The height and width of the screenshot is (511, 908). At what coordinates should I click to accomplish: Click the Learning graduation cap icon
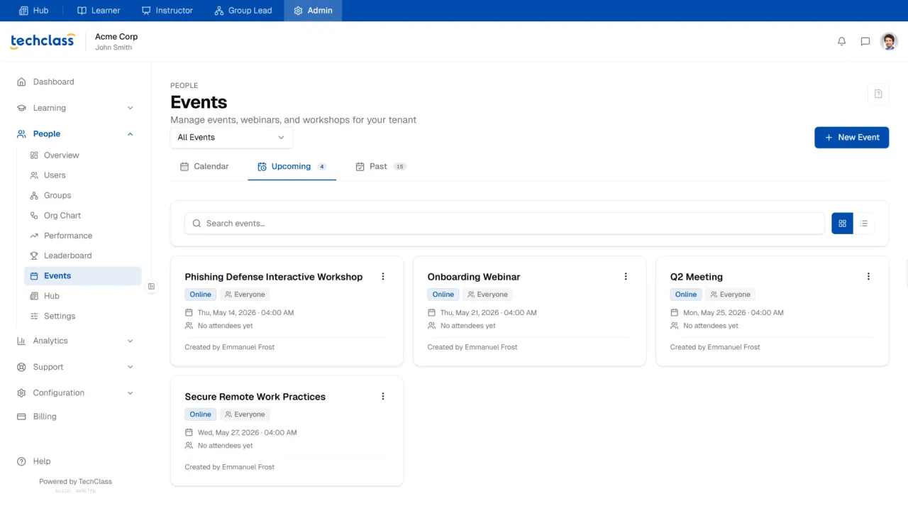[21, 108]
